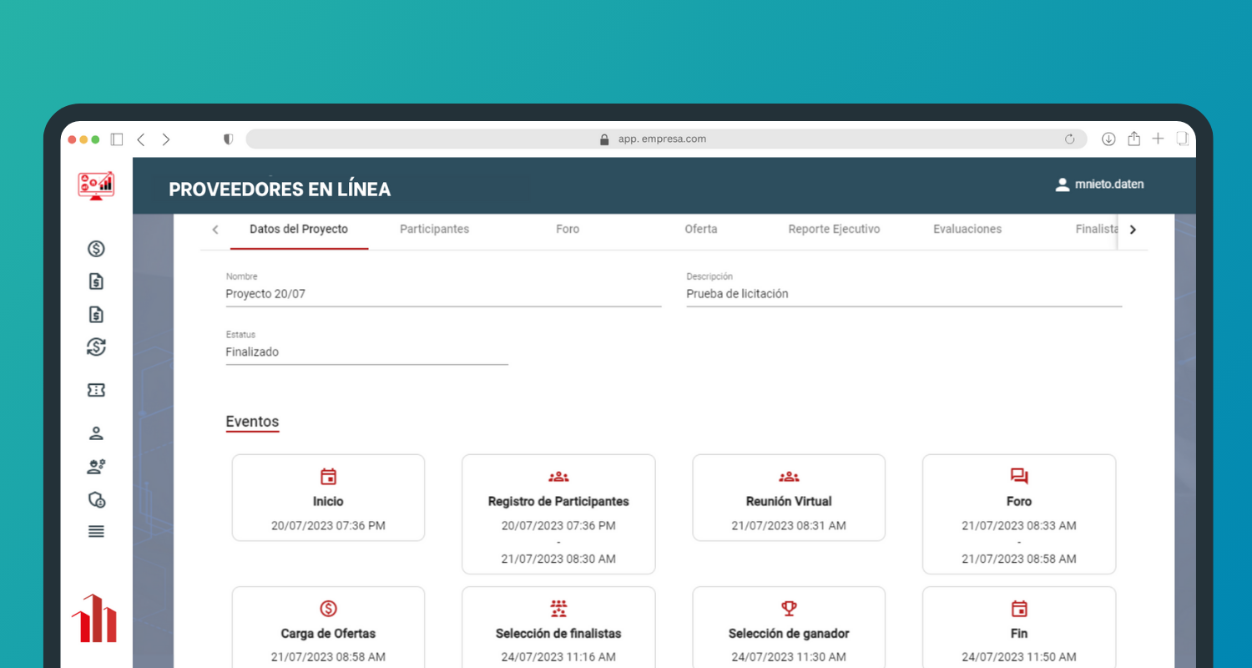The height and width of the screenshot is (668, 1252).
Task: Click the user settings sidebar icon
Action: point(96,467)
